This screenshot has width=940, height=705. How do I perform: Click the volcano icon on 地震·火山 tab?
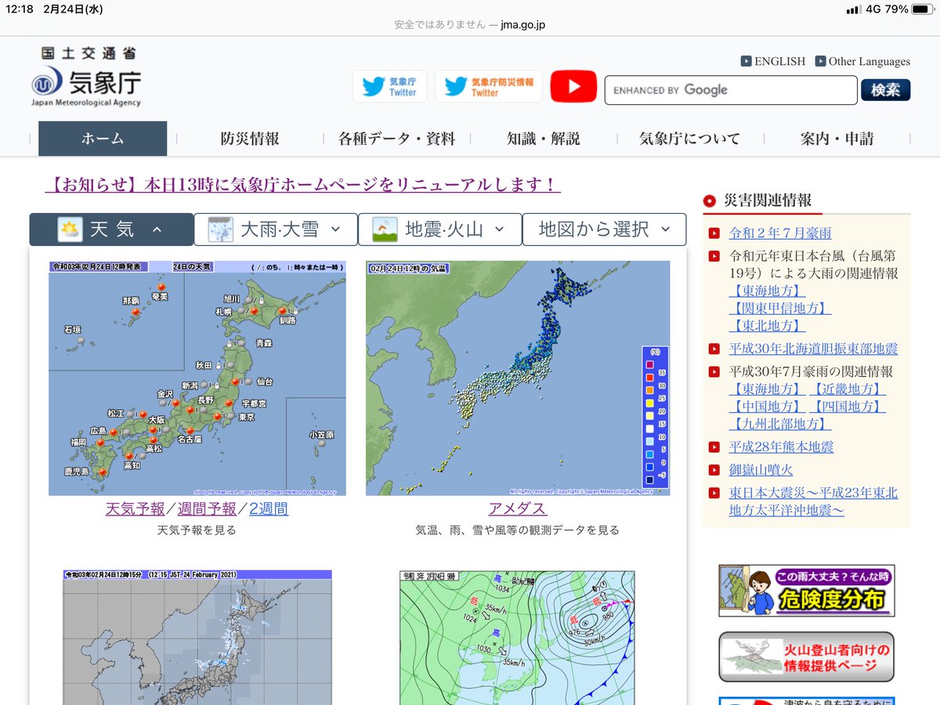click(385, 230)
